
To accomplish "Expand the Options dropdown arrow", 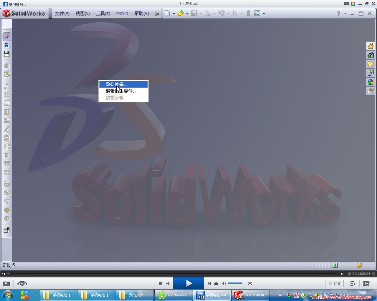I will 264,14.
